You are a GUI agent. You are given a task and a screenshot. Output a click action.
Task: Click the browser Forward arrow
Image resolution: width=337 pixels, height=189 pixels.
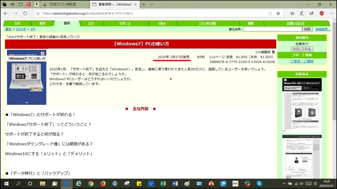pyautogui.click(x=15, y=13)
